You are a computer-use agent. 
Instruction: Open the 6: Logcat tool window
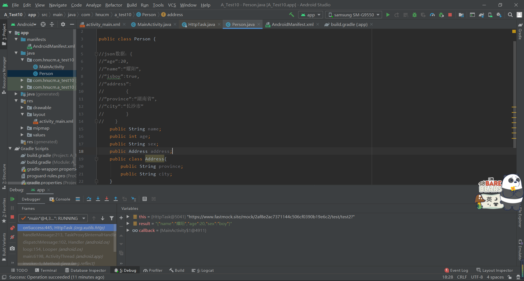pos(203,270)
